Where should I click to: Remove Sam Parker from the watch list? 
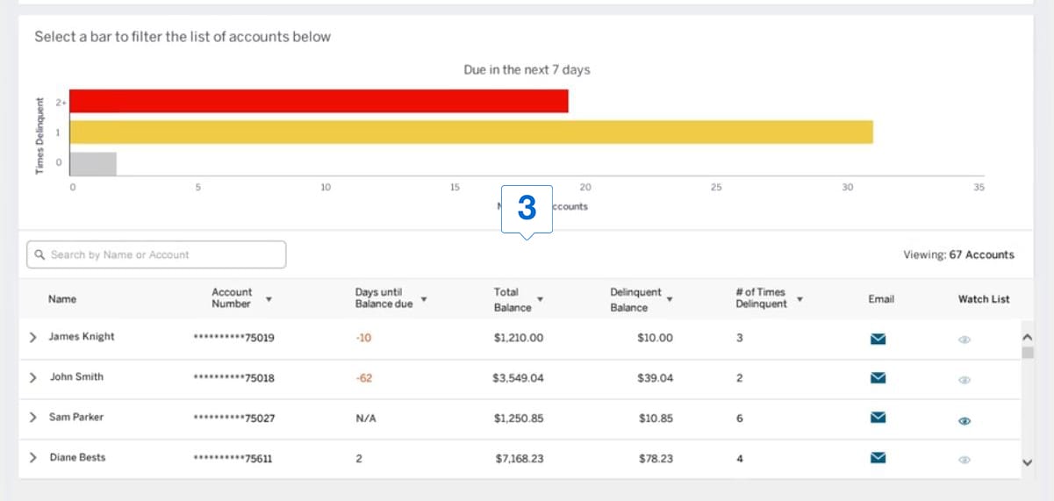pos(964,420)
